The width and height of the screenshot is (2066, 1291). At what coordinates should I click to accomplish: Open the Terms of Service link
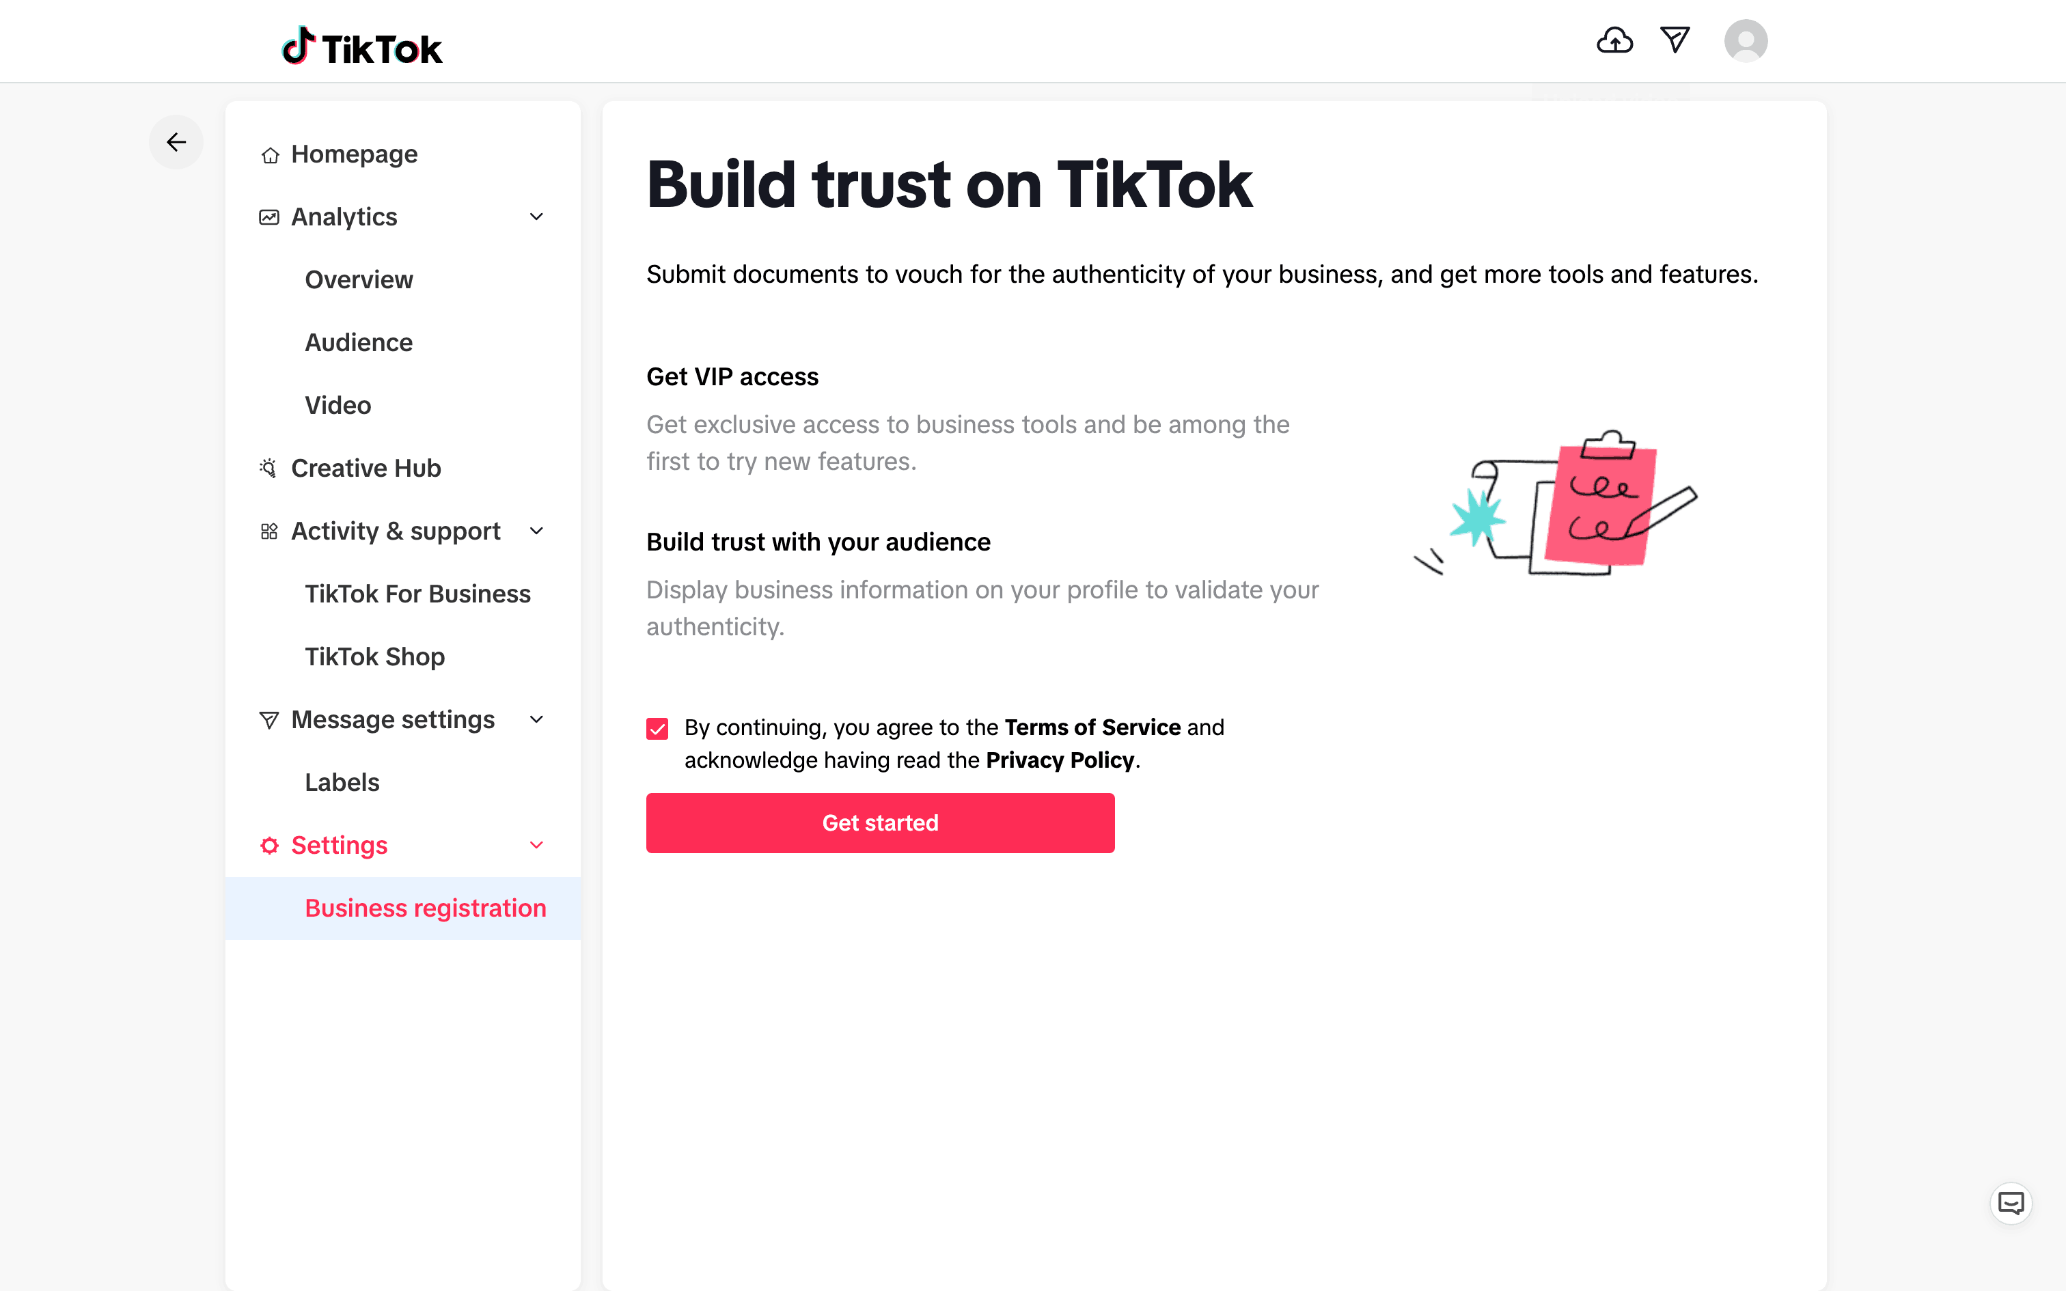click(1092, 727)
